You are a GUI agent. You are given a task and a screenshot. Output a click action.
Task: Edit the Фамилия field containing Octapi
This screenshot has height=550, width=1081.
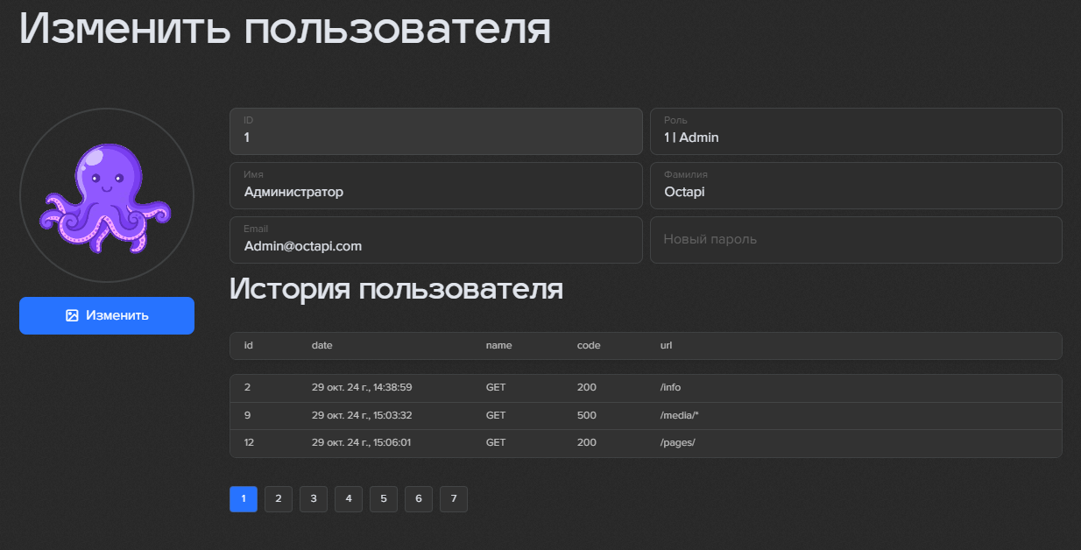pos(855,186)
